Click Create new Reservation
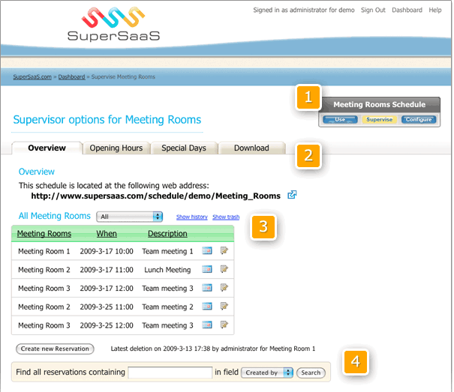The width and height of the screenshot is (454, 392). [55, 349]
